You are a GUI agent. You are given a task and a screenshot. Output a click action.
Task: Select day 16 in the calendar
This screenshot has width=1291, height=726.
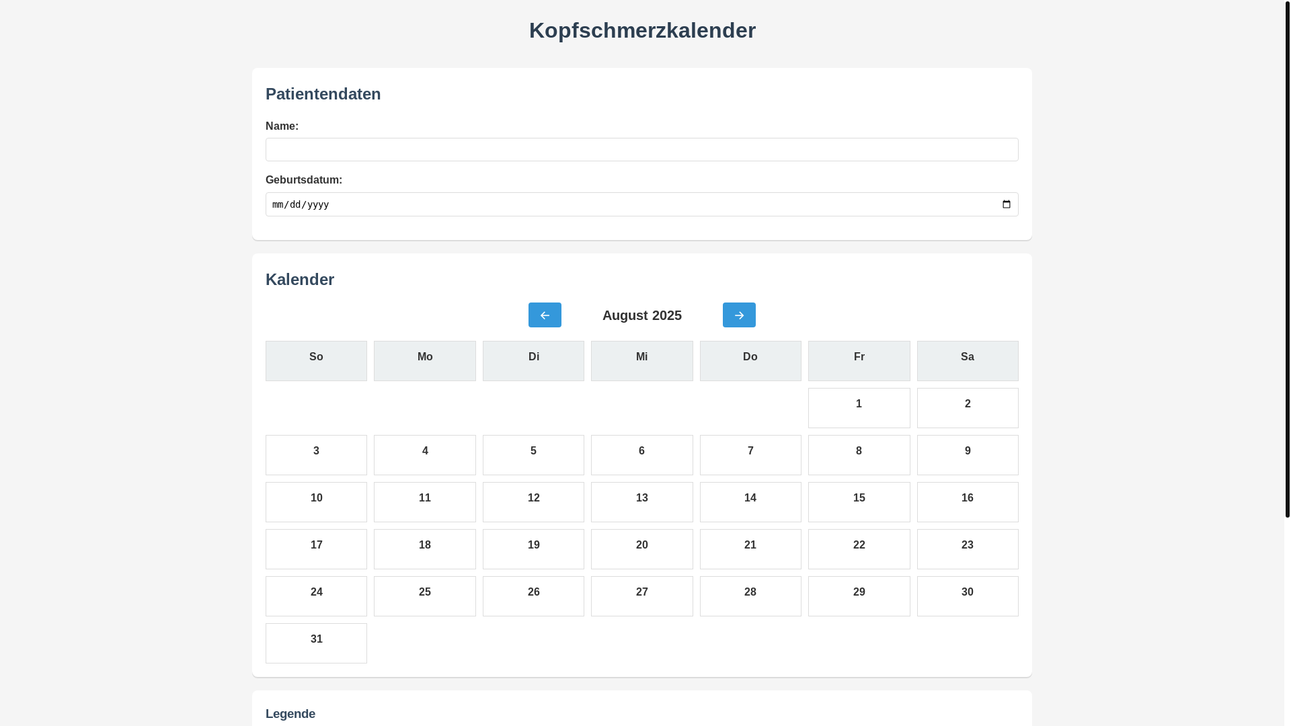(968, 502)
